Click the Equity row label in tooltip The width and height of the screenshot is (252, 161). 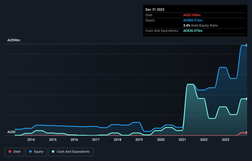[150, 20]
